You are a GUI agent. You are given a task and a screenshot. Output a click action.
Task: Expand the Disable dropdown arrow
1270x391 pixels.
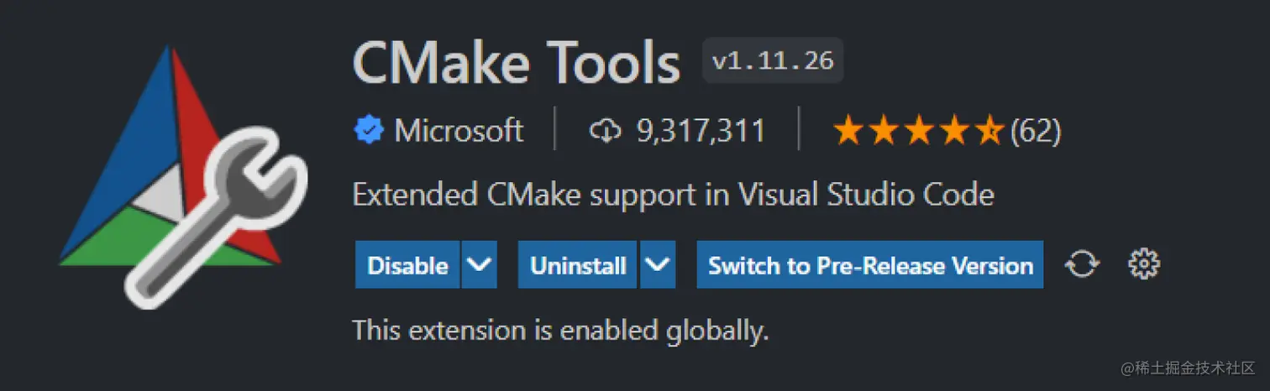(479, 265)
